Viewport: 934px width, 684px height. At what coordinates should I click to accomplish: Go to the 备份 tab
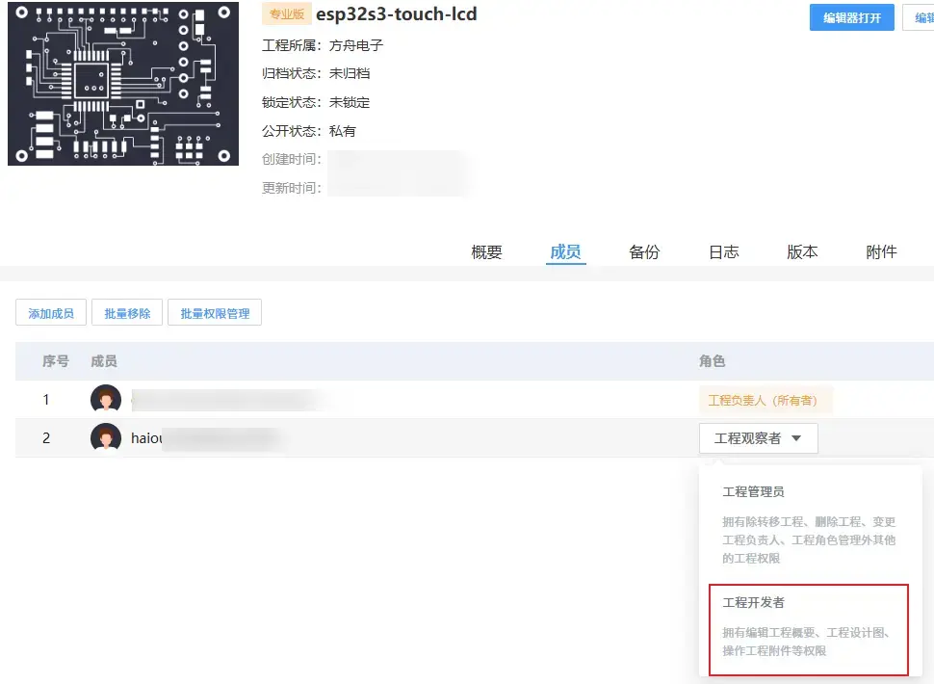(644, 252)
